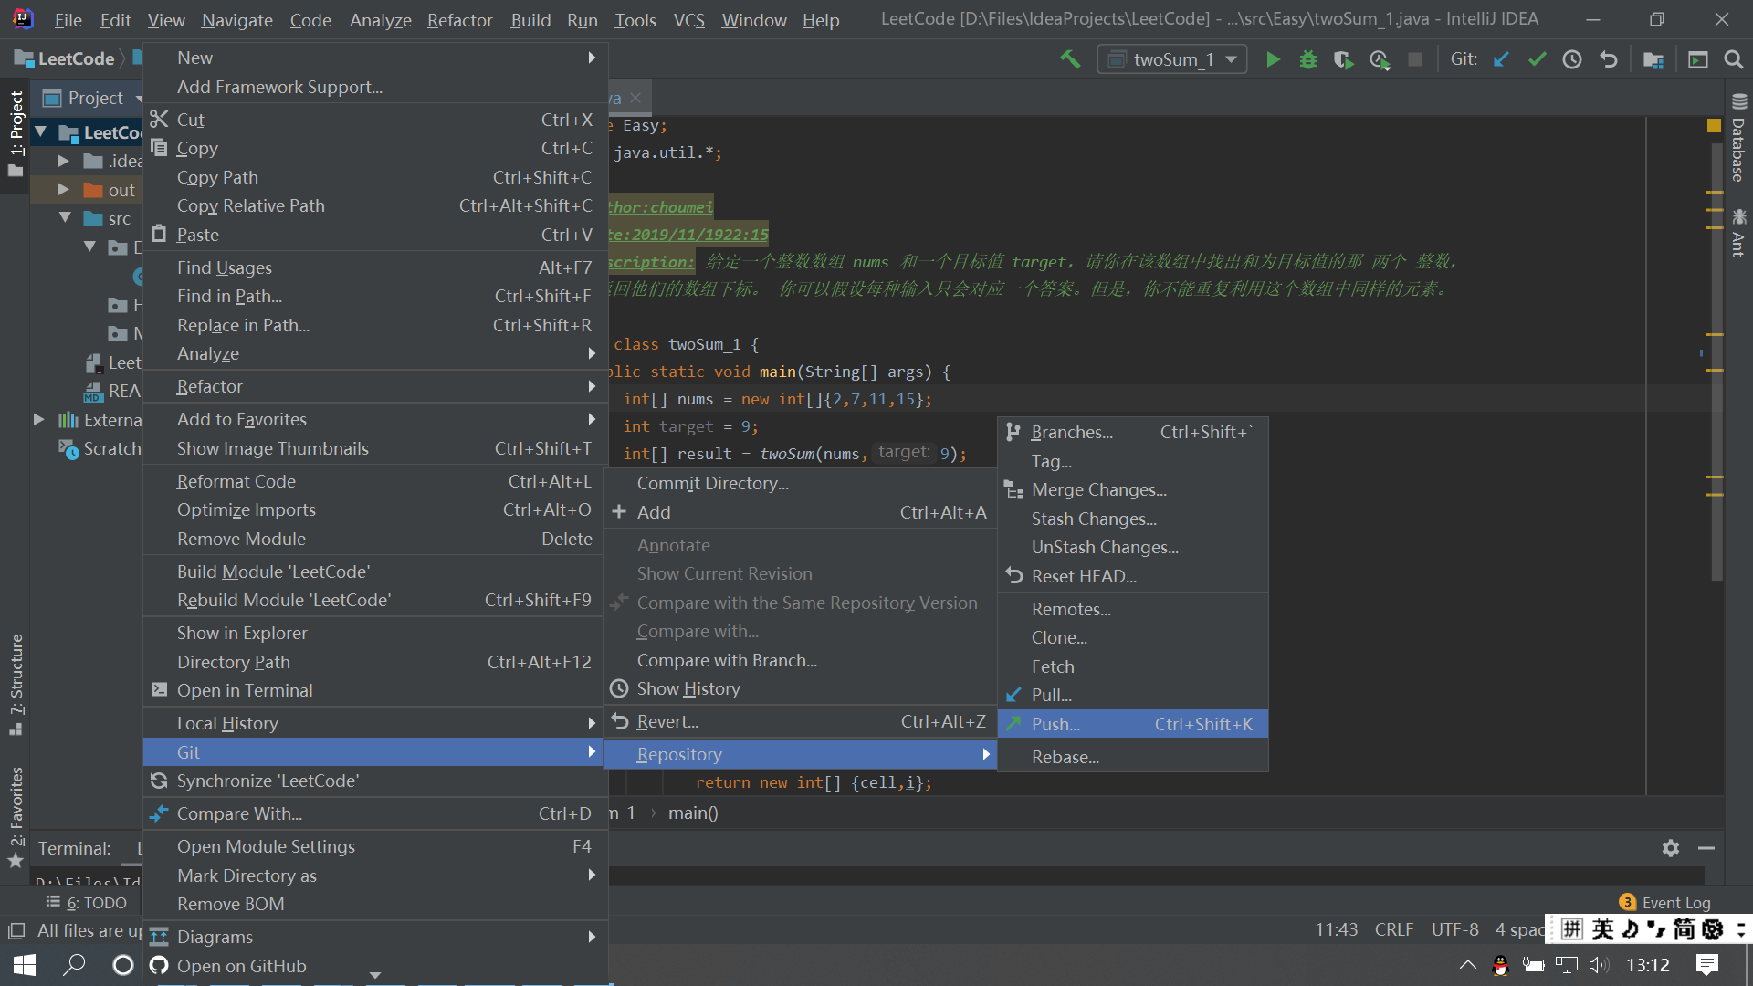Expand the Diagrams submenu
1753x986 pixels.
(375, 937)
